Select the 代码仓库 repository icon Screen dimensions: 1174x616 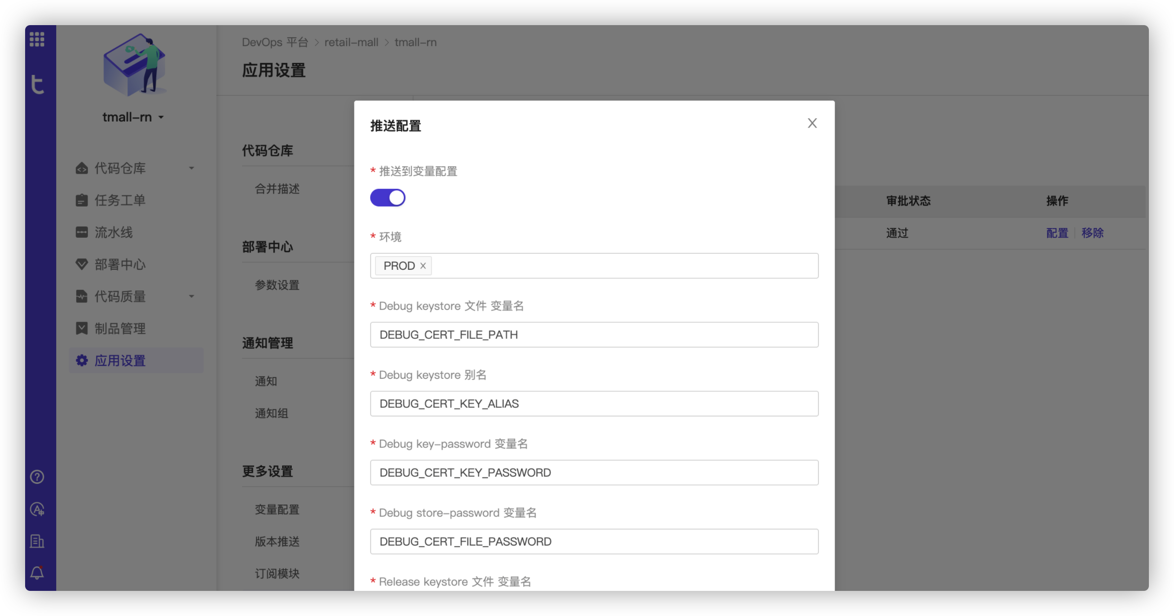(82, 168)
